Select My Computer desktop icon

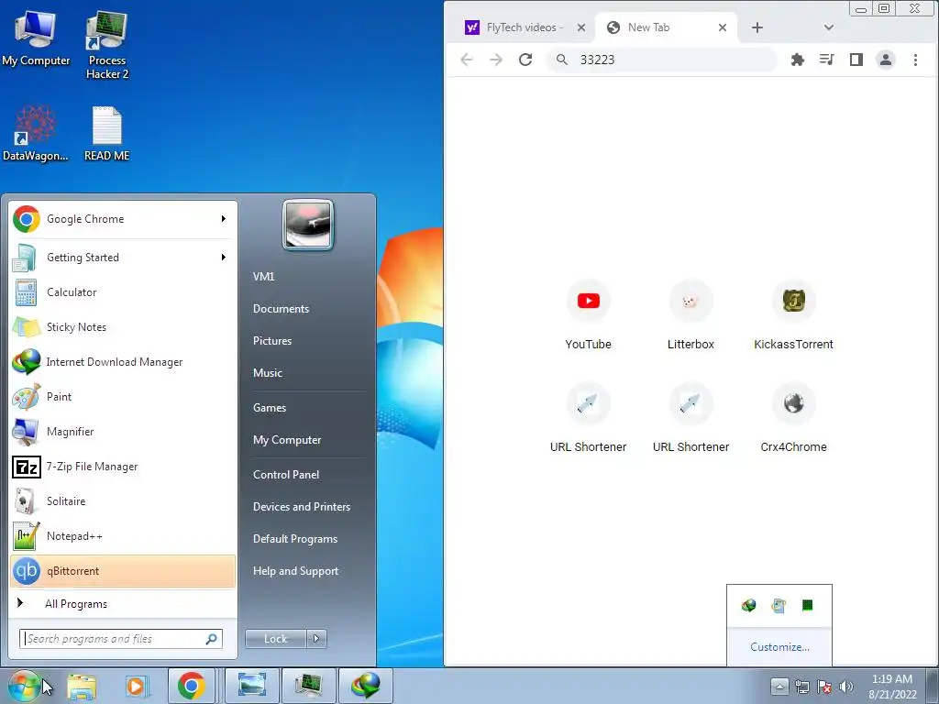(36, 38)
